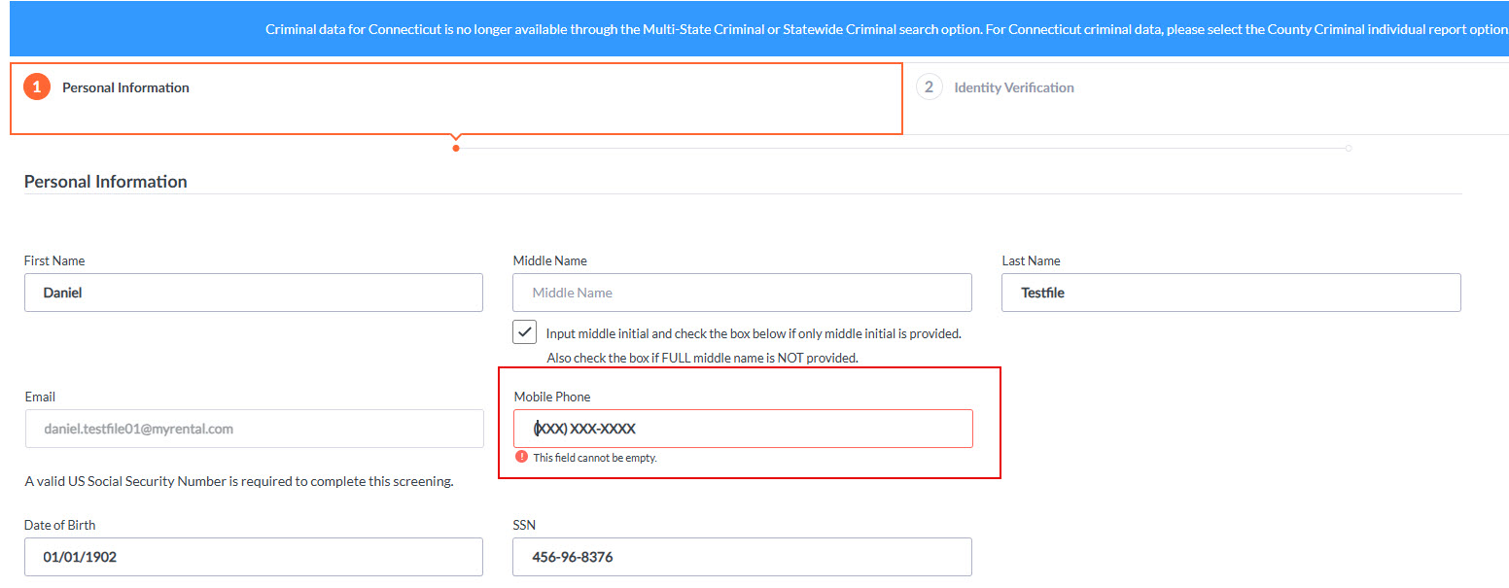Viewport: 1509px width, 588px height.
Task: Click the "Email" field label
Action: coord(40,397)
